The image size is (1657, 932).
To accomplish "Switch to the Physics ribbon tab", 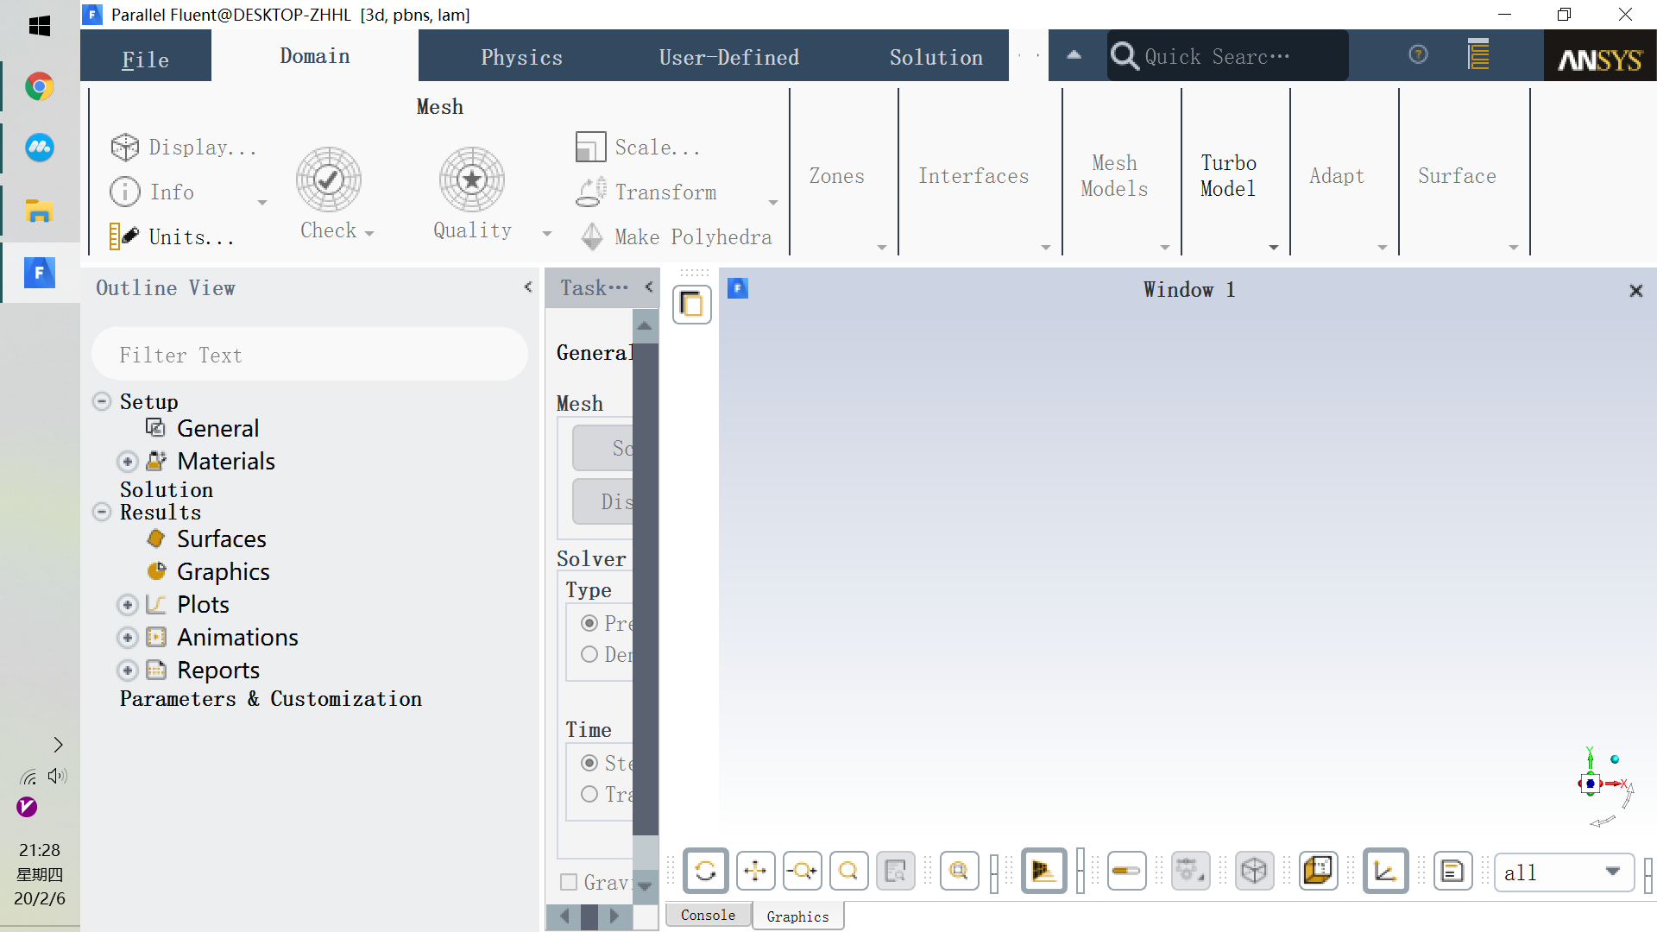I will coord(521,57).
